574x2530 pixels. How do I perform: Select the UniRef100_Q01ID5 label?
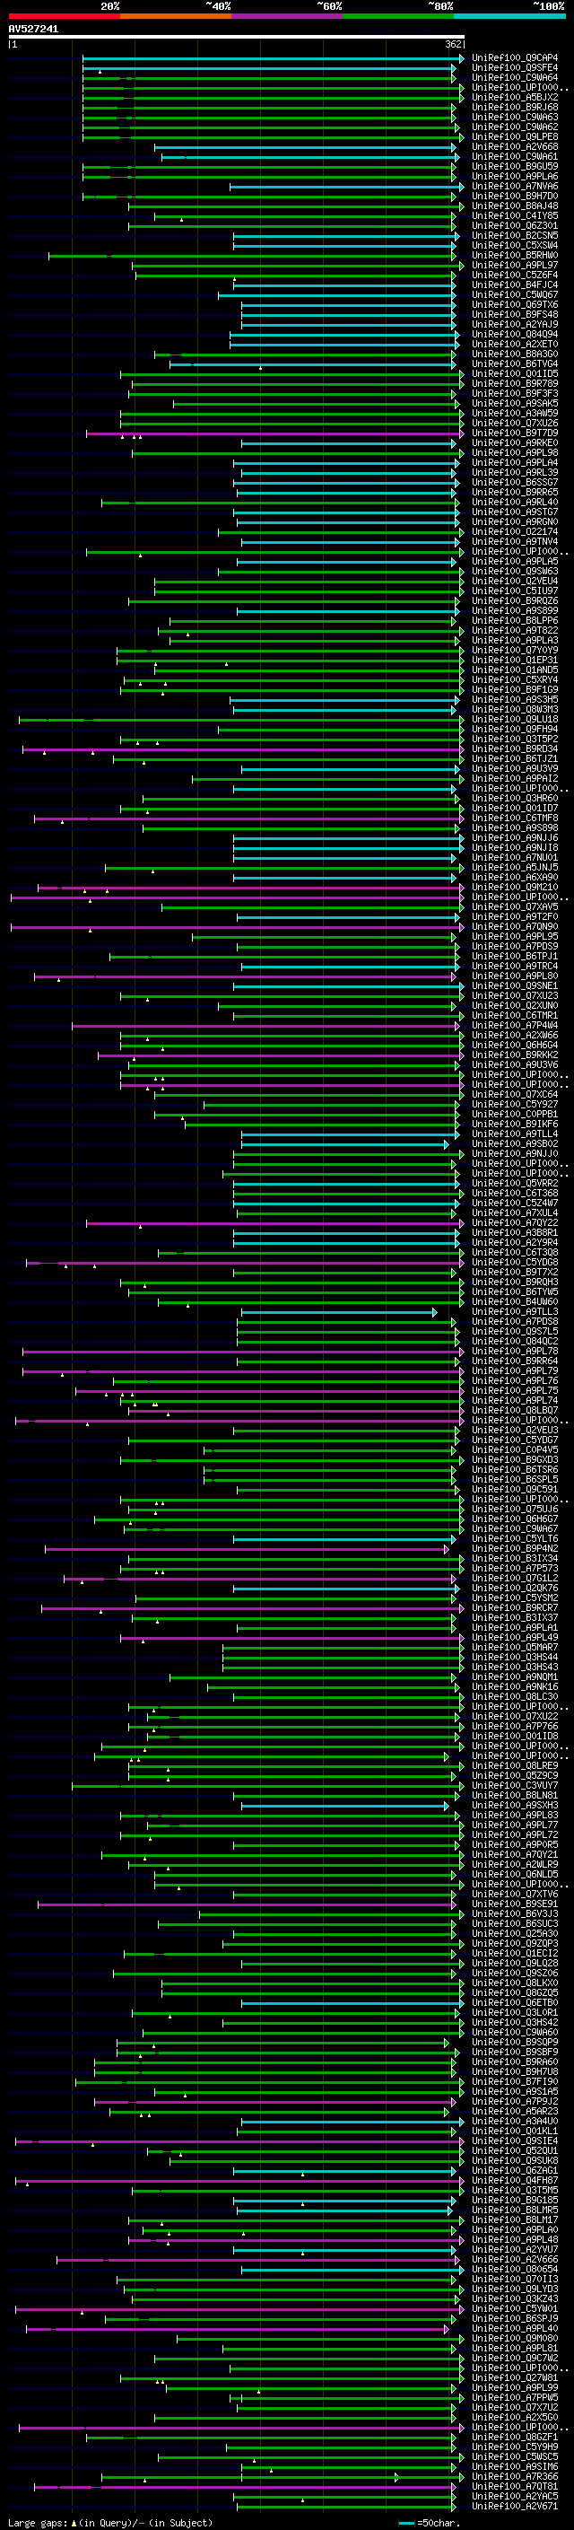coord(515,373)
